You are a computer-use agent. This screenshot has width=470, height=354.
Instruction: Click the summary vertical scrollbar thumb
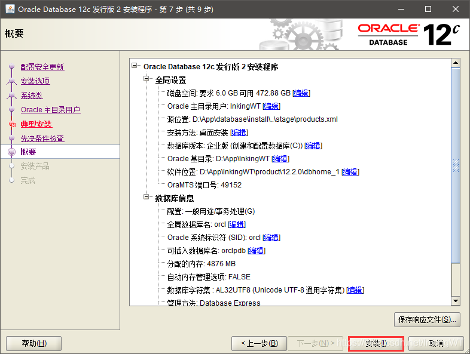point(456,165)
